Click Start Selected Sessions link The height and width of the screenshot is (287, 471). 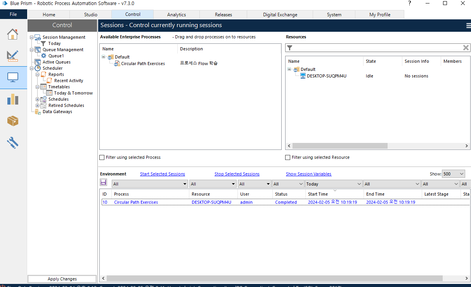163,174
